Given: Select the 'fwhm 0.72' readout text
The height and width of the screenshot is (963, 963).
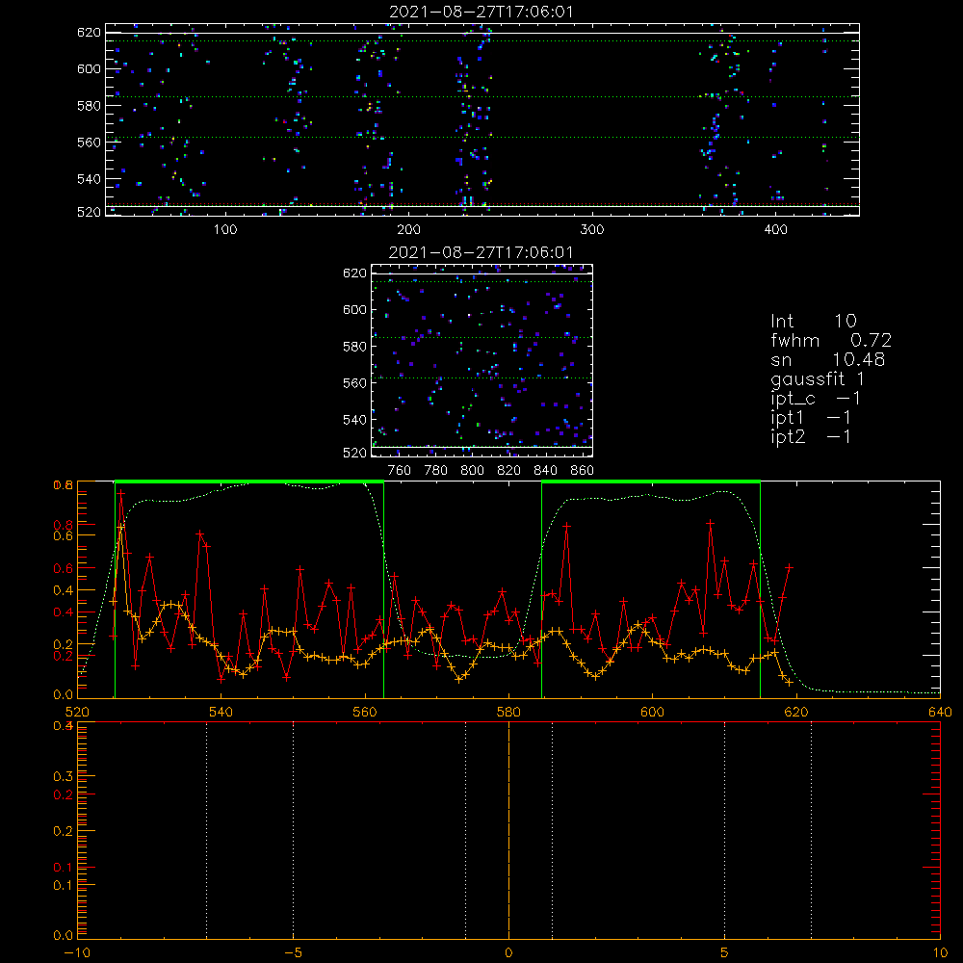Looking at the screenshot, I should [x=831, y=340].
